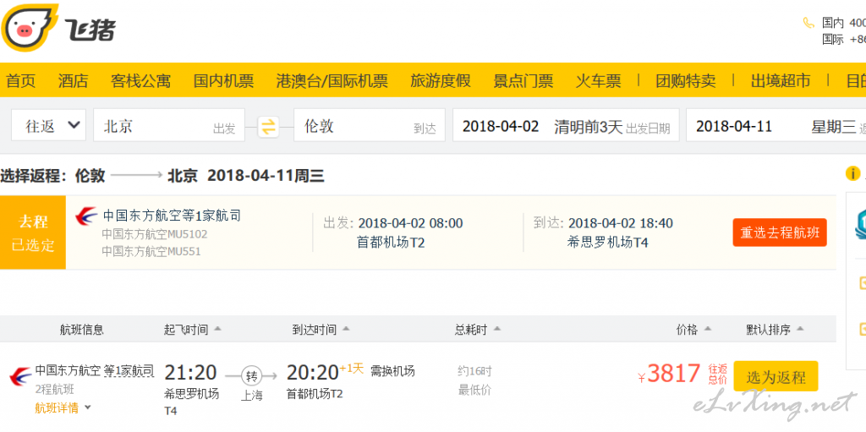Open the 火车票 train tickets tab

(x=598, y=80)
